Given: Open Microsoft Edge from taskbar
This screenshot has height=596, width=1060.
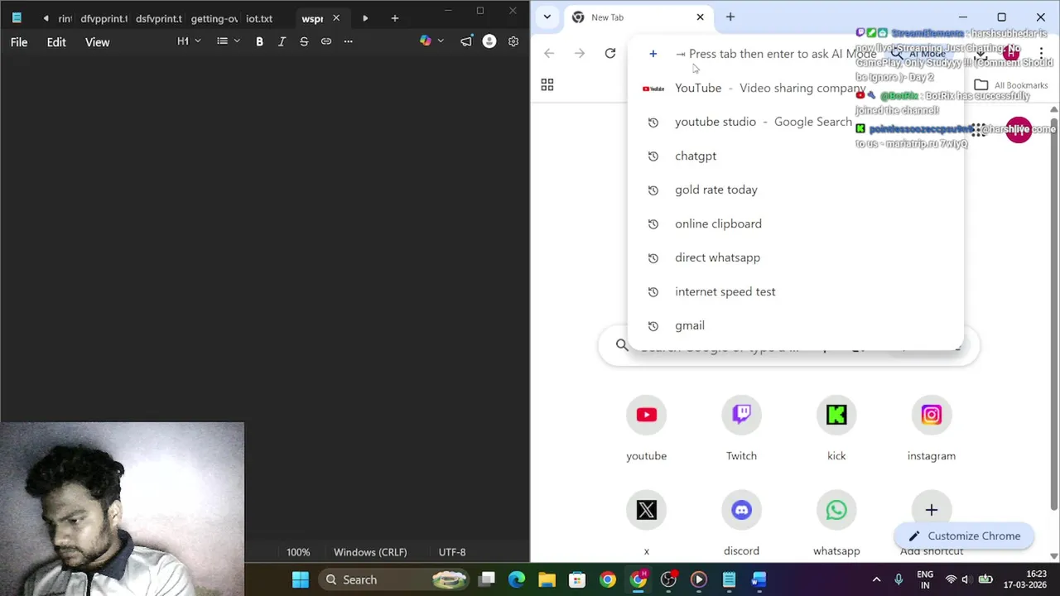Looking at the screenshot, I should pyautogui.click(x=517, y=579).
